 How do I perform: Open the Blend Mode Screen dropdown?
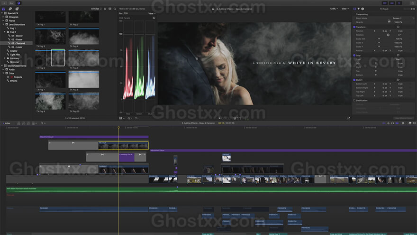397,18
